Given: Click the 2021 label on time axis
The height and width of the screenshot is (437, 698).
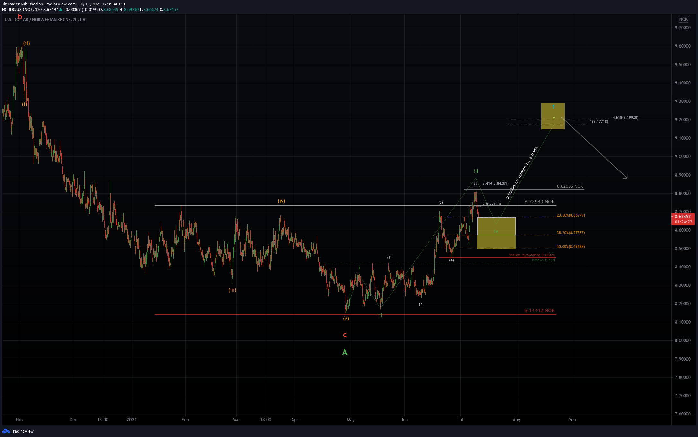Looking at the screenshot, I should click(x=132, y=420).
